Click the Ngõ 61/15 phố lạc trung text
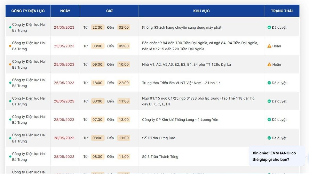This screenshot has width=309, height=174. coord(199,101)
